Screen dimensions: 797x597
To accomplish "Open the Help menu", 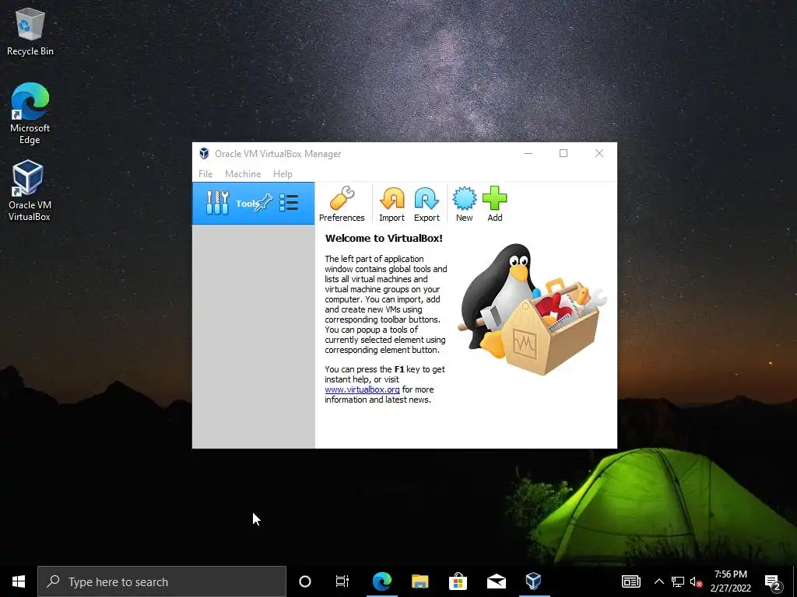I will 283,173.
